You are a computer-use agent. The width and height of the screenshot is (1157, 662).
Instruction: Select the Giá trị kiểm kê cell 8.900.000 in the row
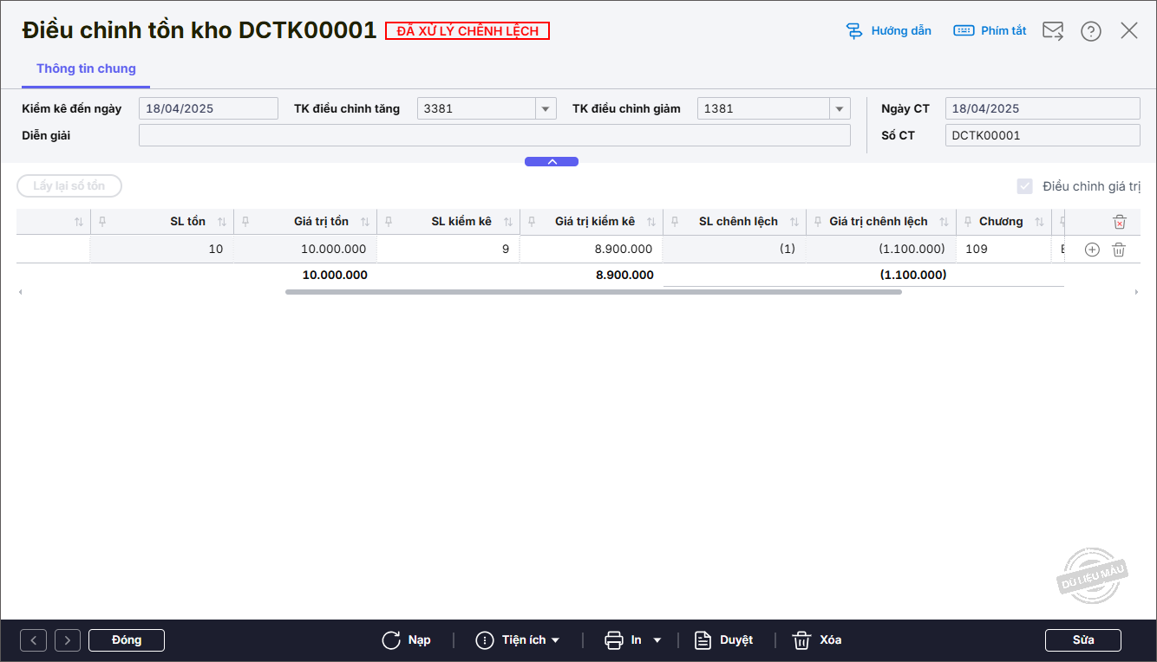592,250
